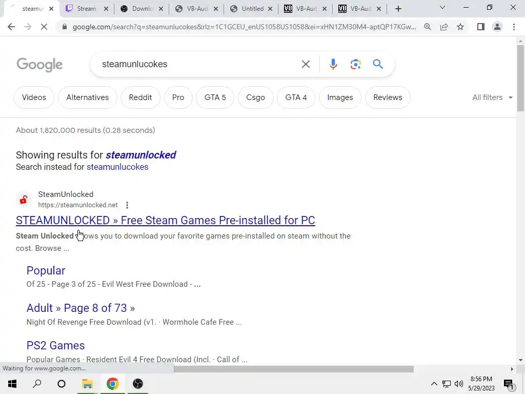Open volume control in system tray

[x=459, y=384]
